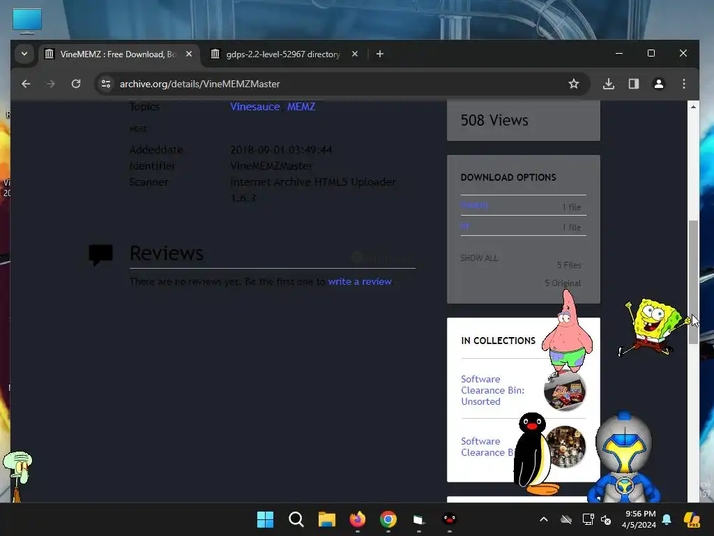714x536 pixels.
Task: View site information icon in address bar
Action: pyautogui.click(x=106, y=84)
